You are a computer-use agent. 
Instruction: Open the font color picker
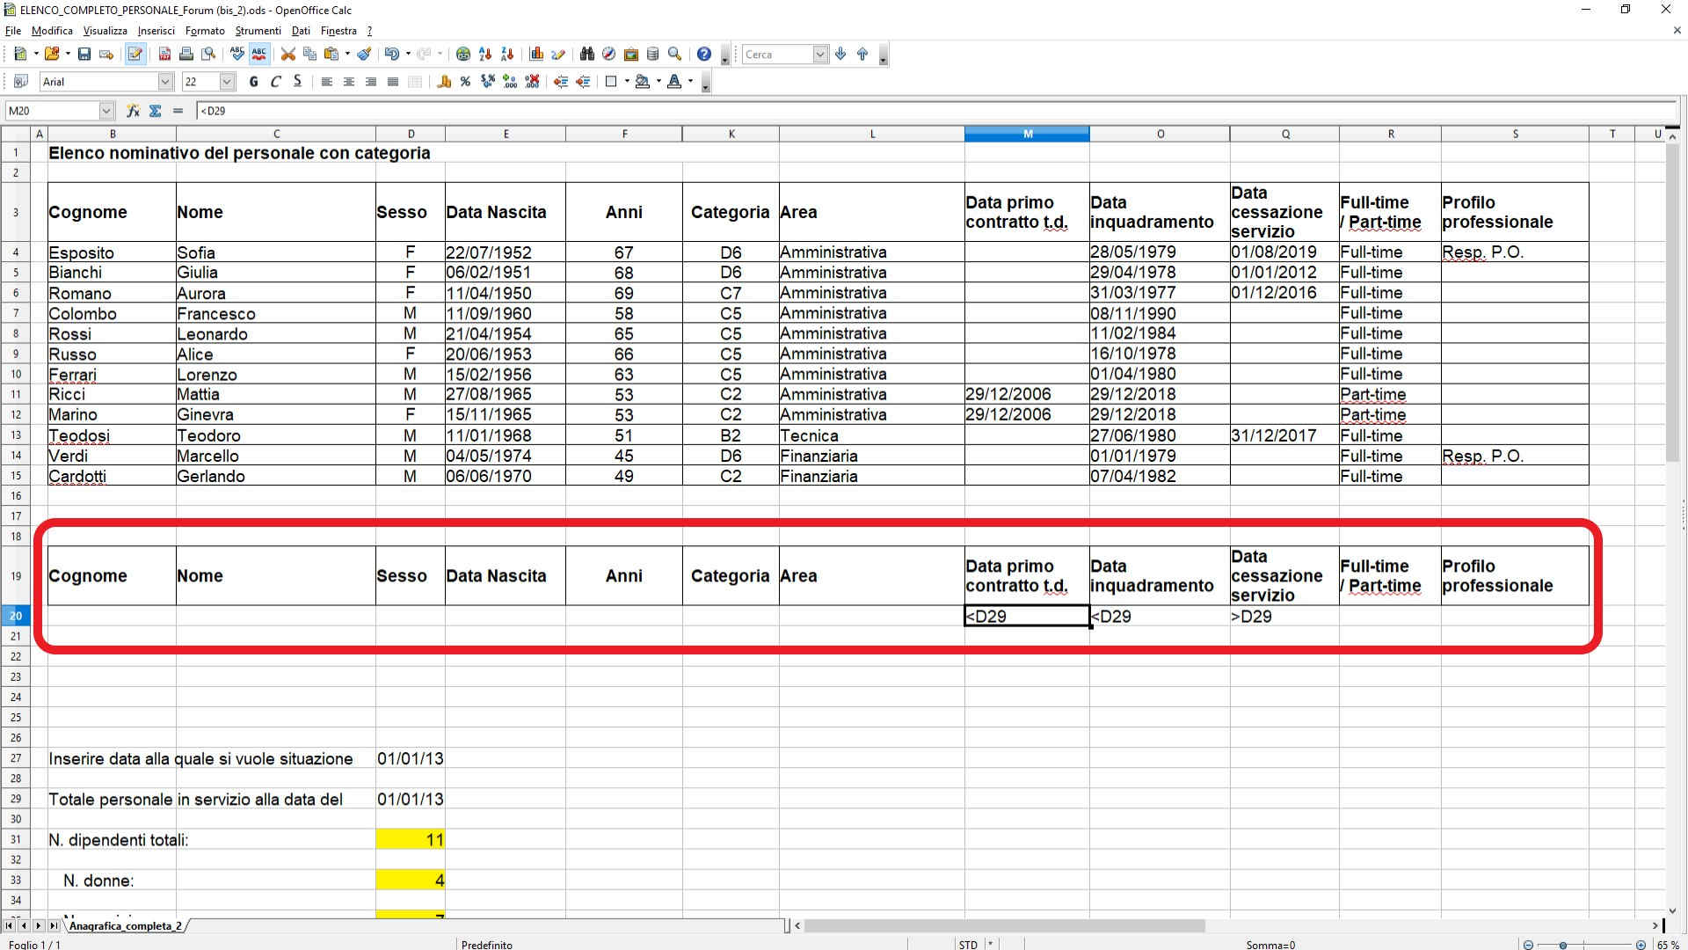674,82
